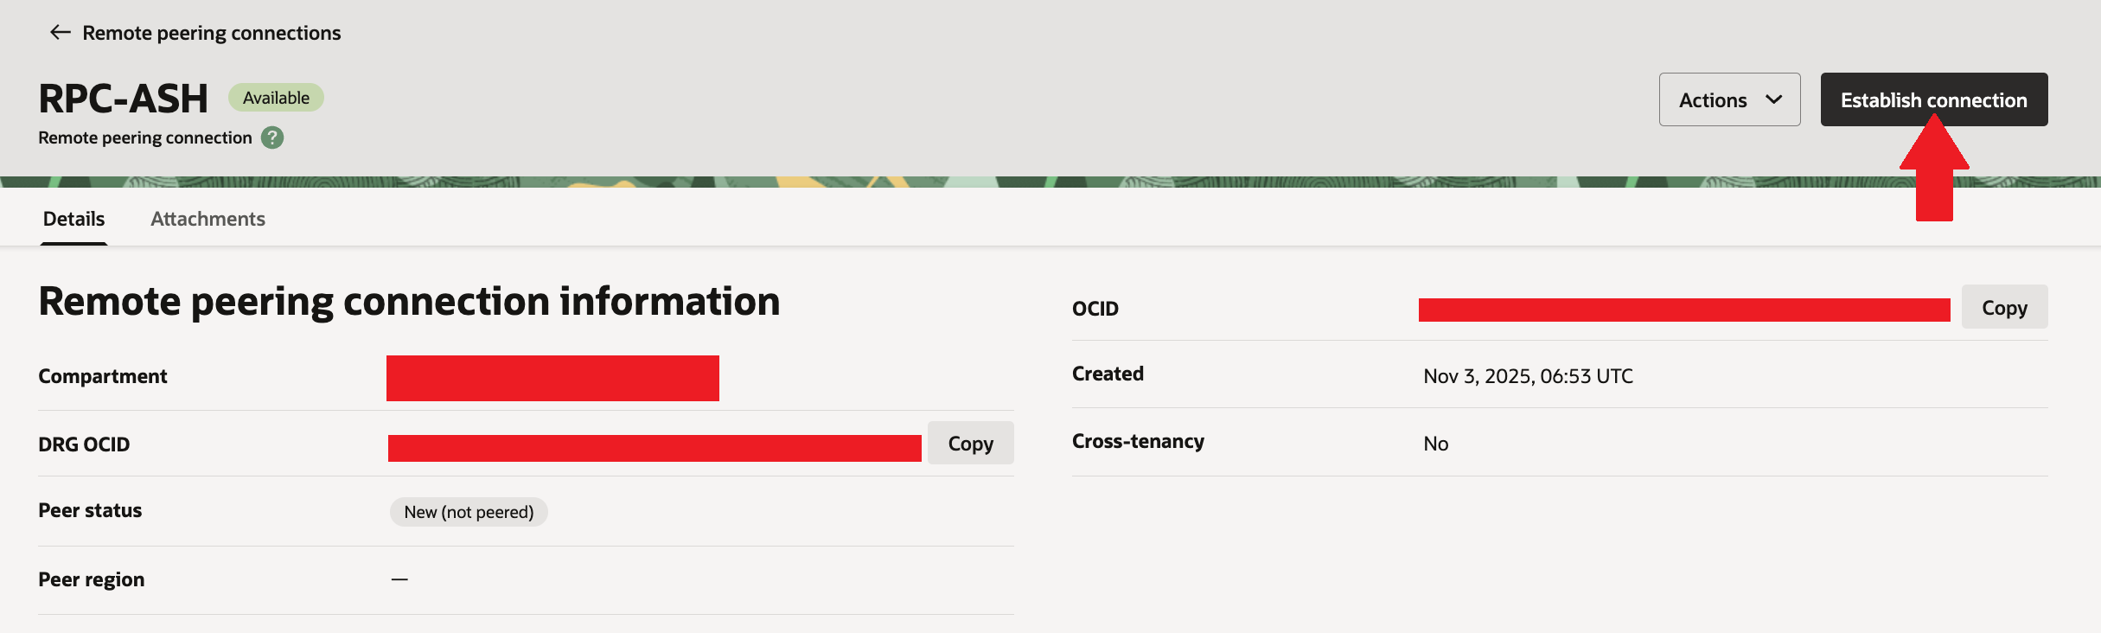
Task: Click the Created date value
Action: [1528, 376]
